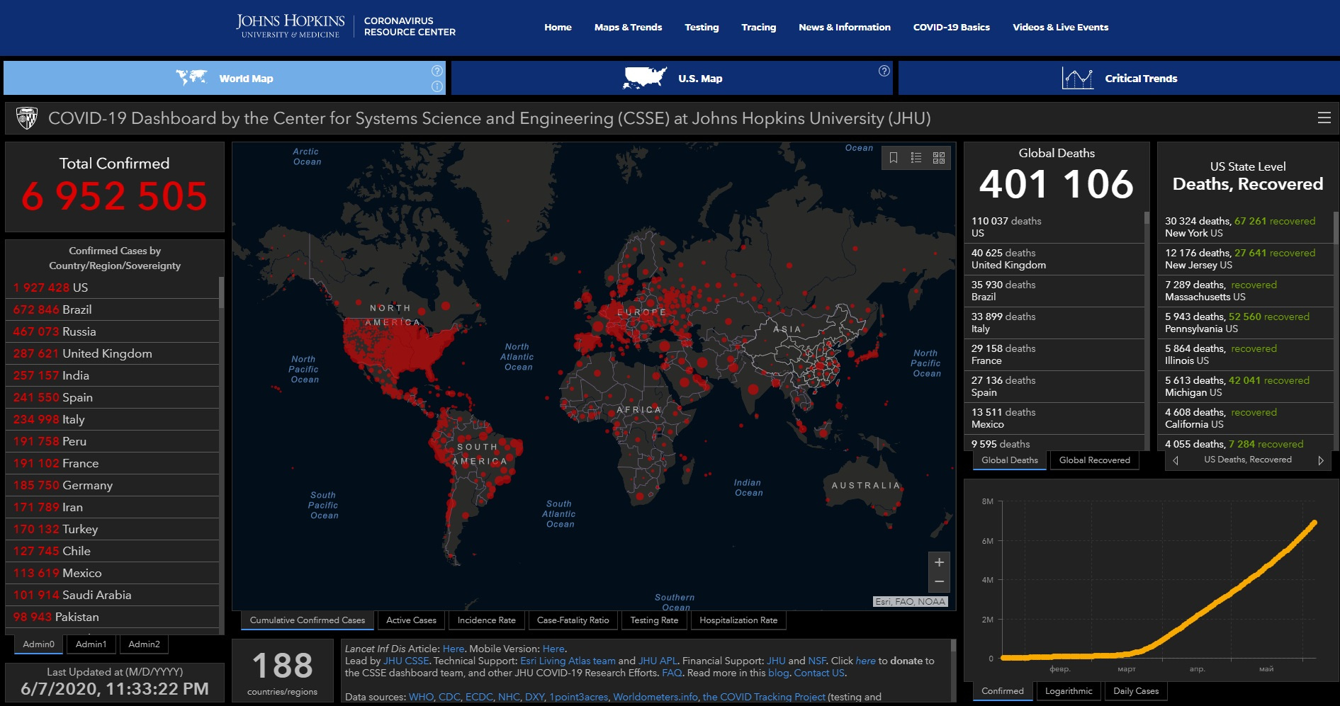The image size is (1340, 706).
Task: Open the Contact US link
Action: [x=819, y=673]
